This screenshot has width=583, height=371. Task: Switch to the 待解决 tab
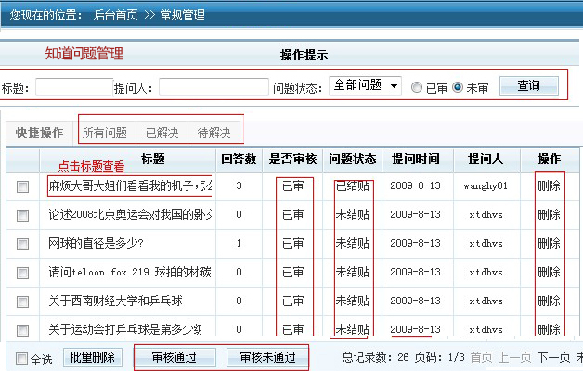click(x=214, y=133)
